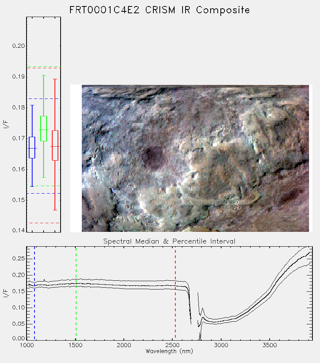This screenshot has height=363, width=320.
Task: Click the 0.25 tick label on spectral plot
Action: click(19, 258)
